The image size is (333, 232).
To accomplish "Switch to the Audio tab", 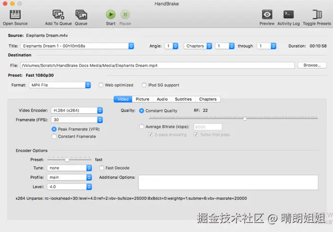I will coord(162,99).
